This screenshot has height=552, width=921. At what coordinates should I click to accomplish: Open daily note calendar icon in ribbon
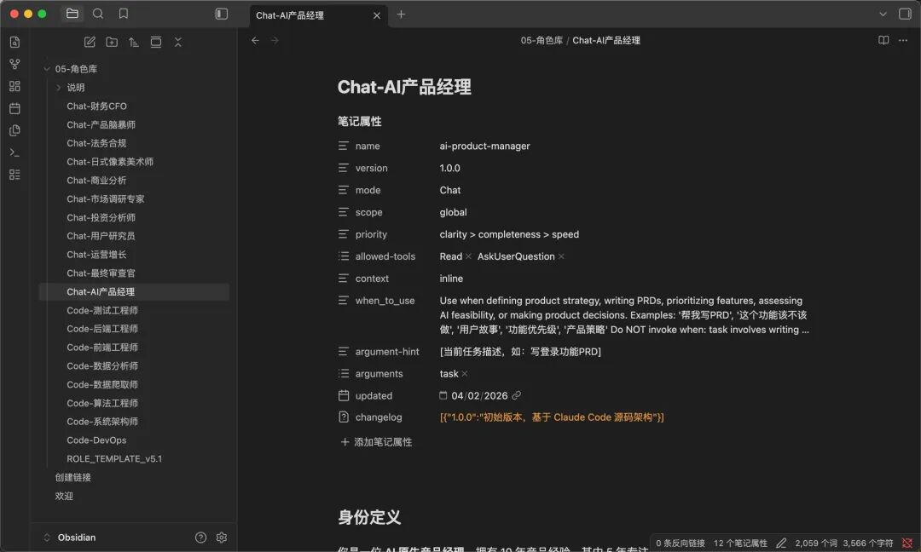tap(14, 108)
